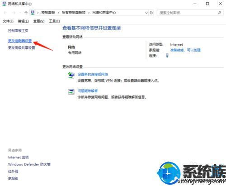
Task: Click the troubleshoot problems icon
Action: [x=71, y=91]
